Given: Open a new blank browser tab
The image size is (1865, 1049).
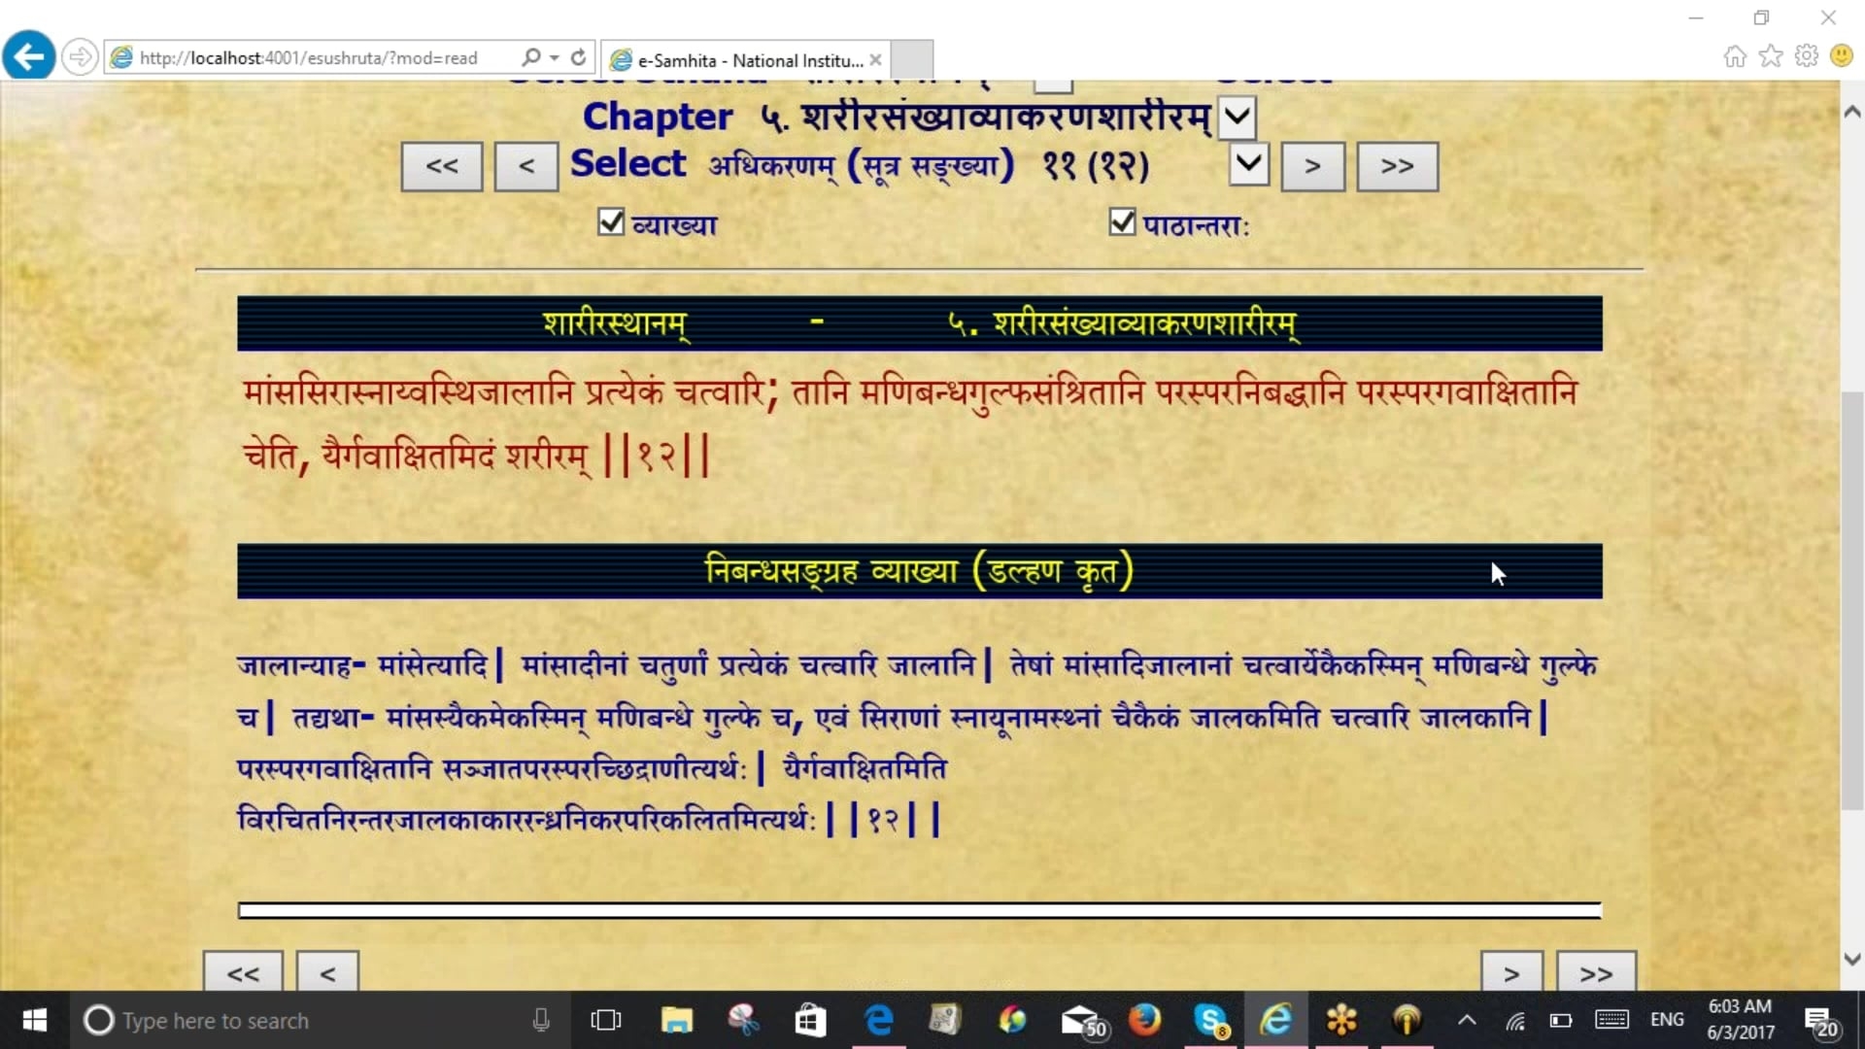Looking at the screenshot, I should pyautogui.click(x=911, y=60).
